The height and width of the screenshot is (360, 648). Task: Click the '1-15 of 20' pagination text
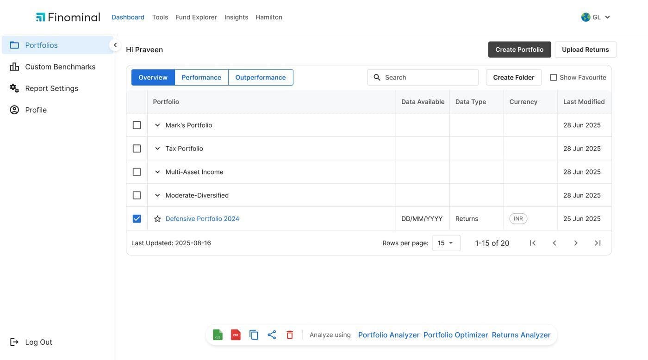point(492,243)
